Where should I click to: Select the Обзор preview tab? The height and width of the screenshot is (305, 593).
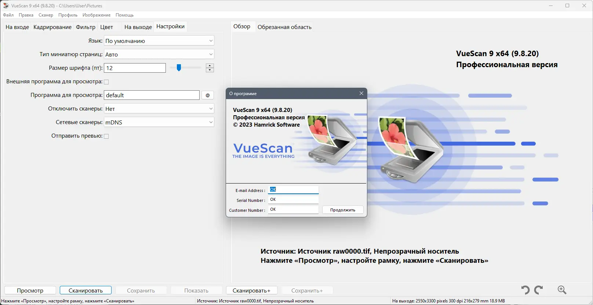tap(242, 26)
